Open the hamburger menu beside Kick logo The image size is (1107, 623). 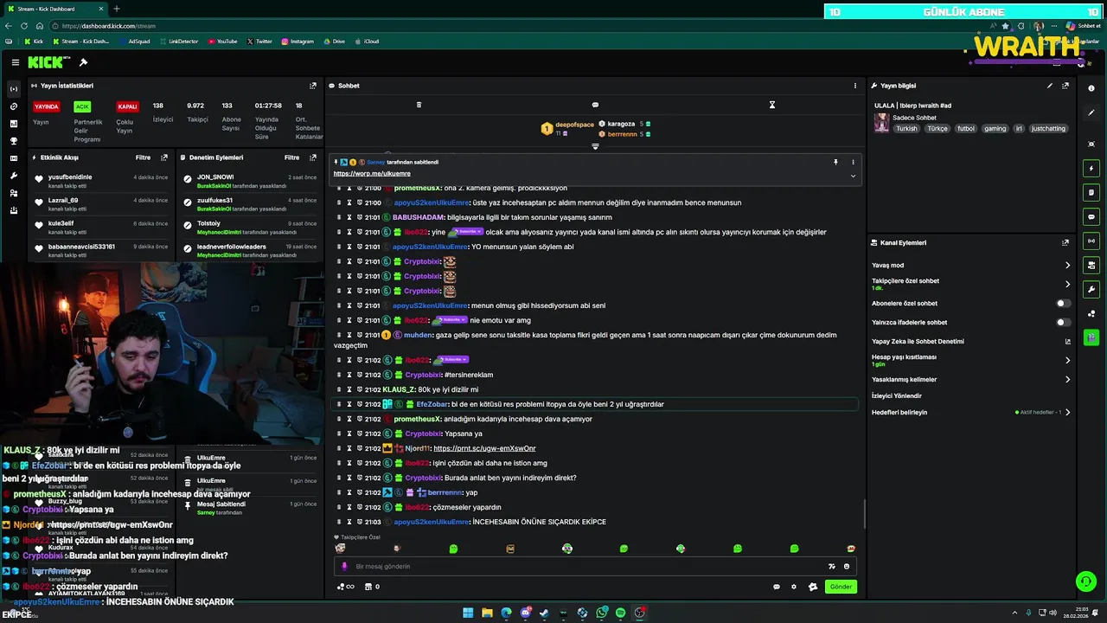[x=15, y=62]
